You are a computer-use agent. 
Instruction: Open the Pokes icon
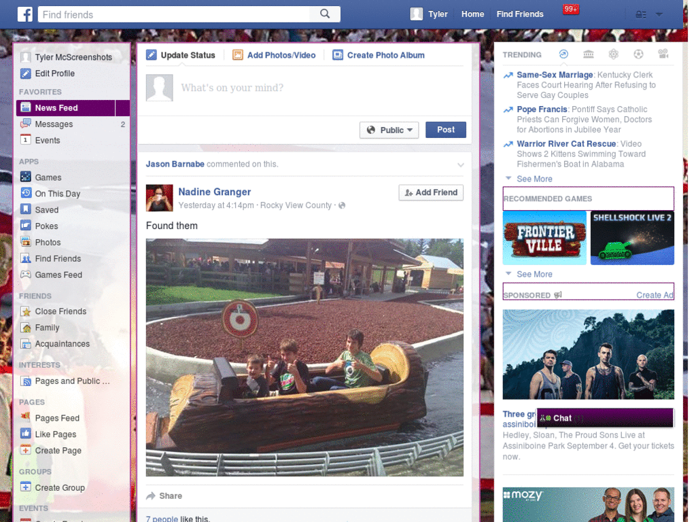(x=26, y=226)
